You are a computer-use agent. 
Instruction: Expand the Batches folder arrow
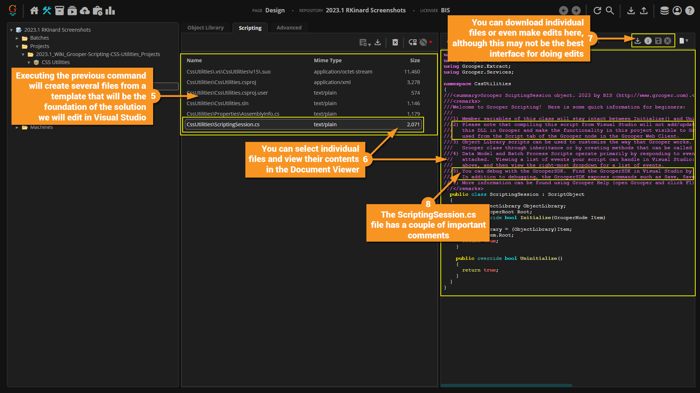(x=17, y=38)
